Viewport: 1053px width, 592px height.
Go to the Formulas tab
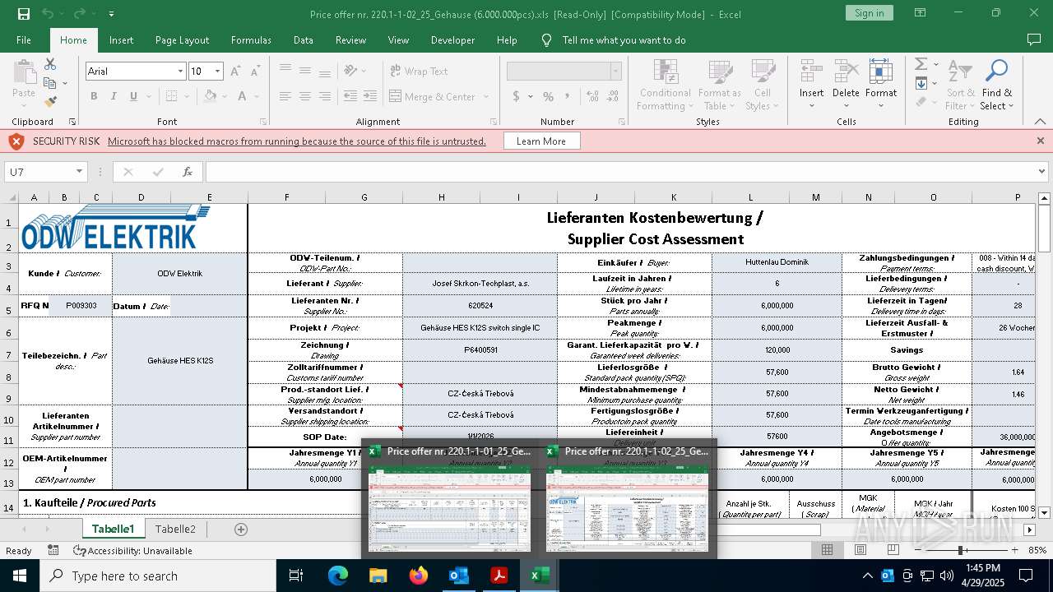[251, 39]
